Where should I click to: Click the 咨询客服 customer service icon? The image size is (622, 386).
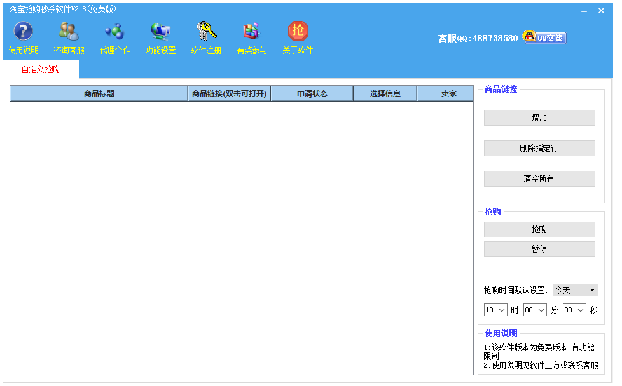pos(69,32)
